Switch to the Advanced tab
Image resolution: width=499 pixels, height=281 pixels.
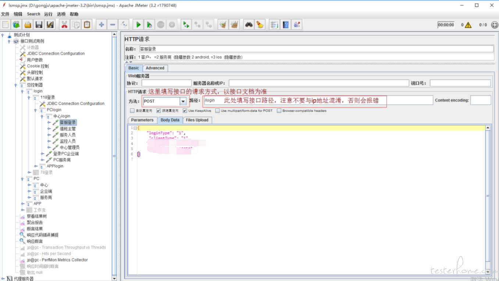(x=155, y=68)
